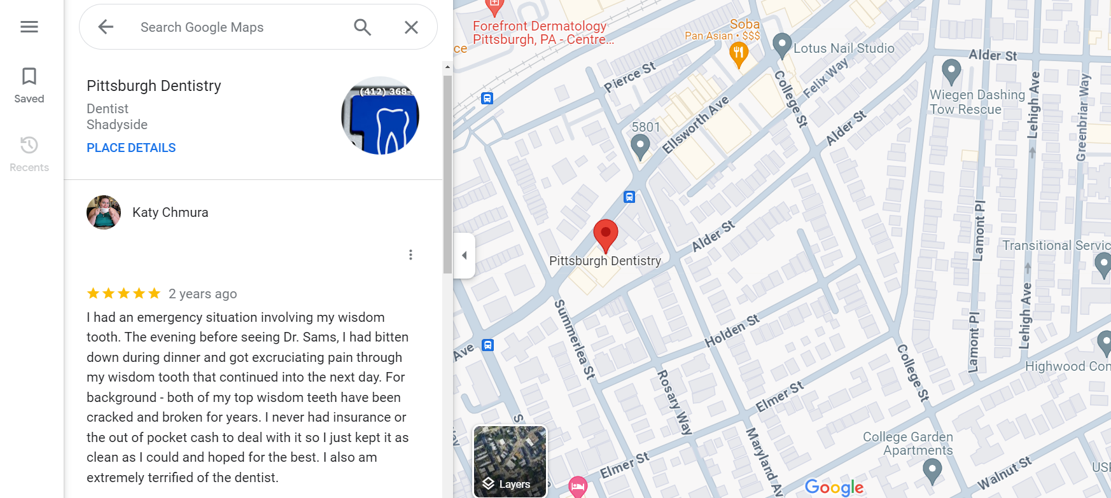Clear search with the X icon

coord(412,27)
